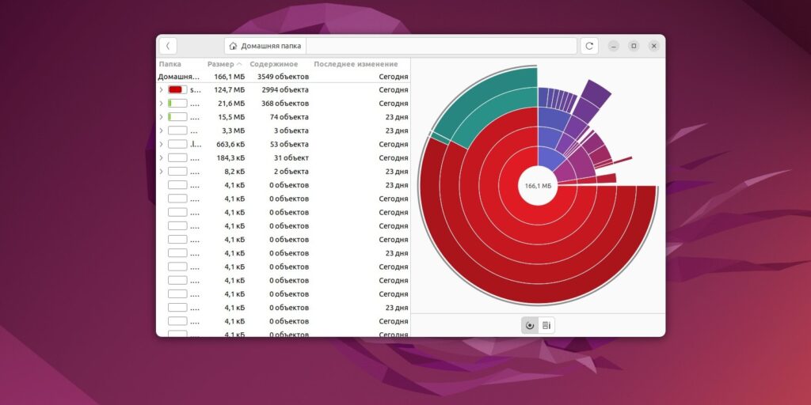Select the chart center labeled 166,1 МБ

tap(538, 186)
